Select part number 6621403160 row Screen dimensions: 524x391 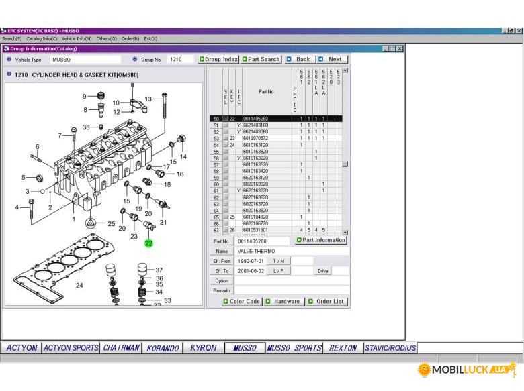tap(275, 125)
